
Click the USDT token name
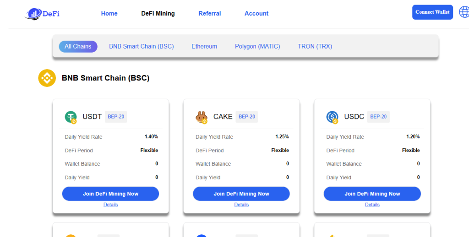[x=92, y=117]
